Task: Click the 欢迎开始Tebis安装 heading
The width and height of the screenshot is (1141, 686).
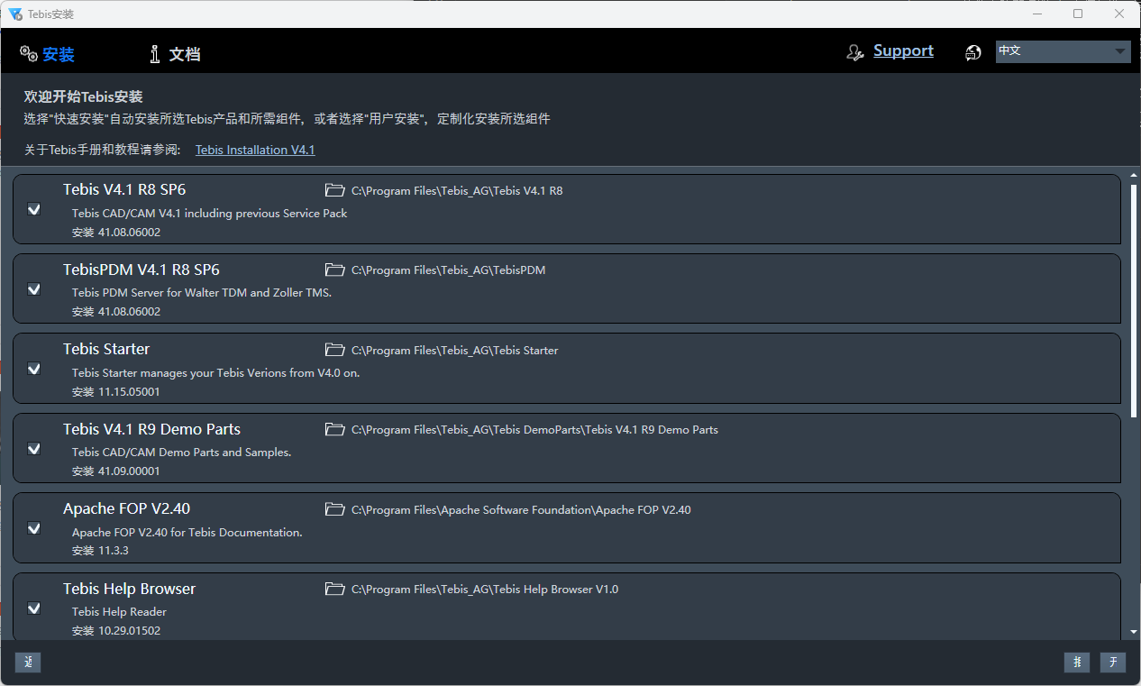Action: tap(83, 96)
